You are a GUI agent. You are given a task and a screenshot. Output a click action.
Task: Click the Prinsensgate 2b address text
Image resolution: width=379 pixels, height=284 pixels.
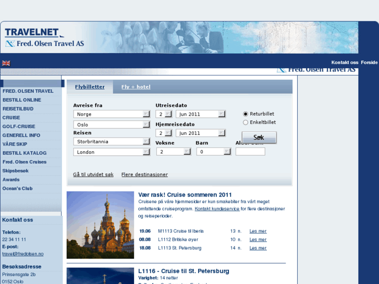point(19,275)
